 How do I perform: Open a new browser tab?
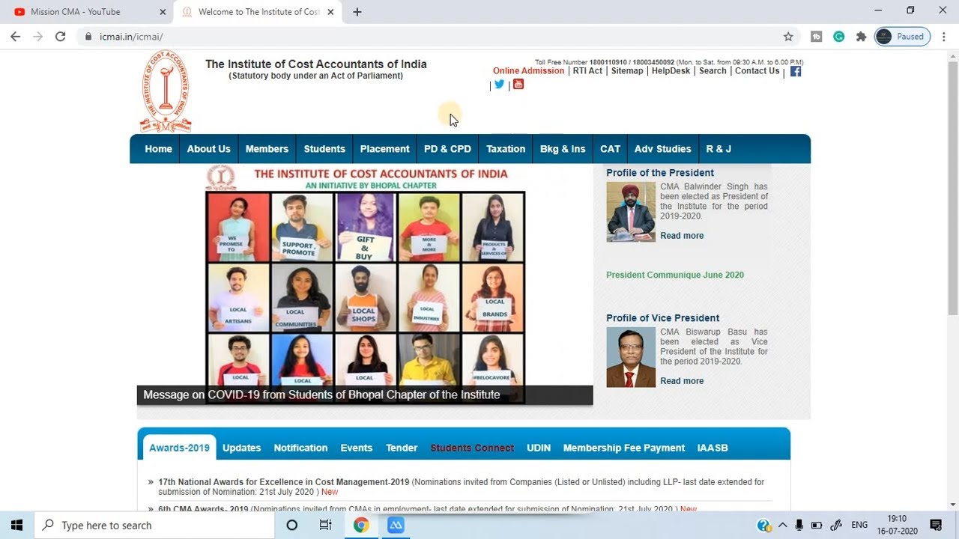[357, 12]
